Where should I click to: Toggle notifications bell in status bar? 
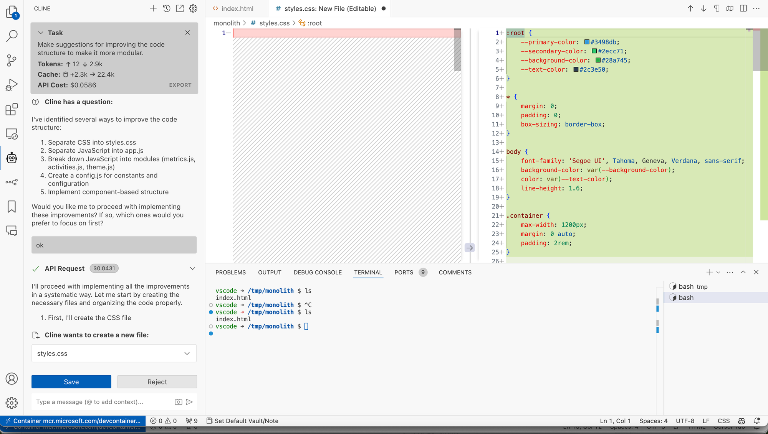pos(757,421)
